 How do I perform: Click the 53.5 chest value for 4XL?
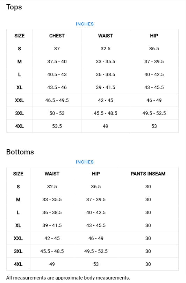tap(57, 126)
